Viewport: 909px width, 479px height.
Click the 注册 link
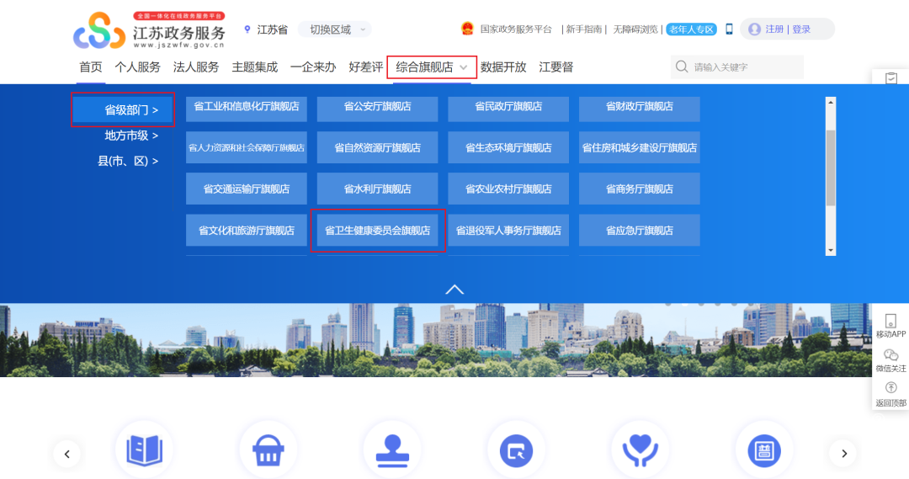(774, 29)
